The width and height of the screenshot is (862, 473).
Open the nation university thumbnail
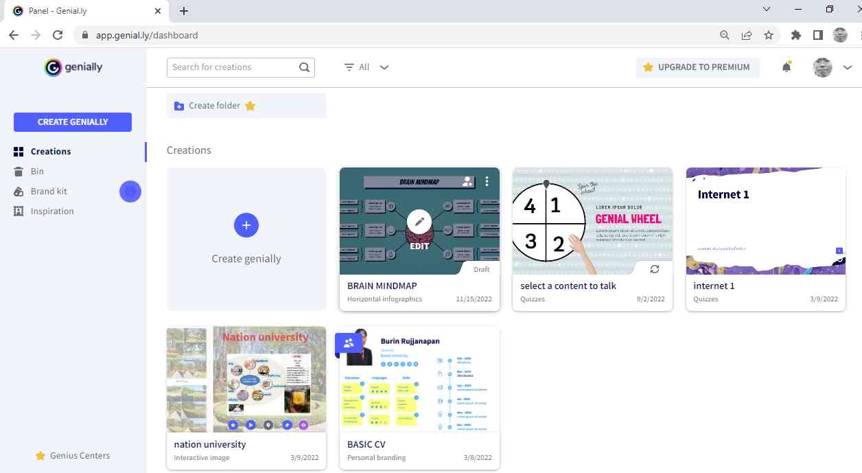coord(246,380)
